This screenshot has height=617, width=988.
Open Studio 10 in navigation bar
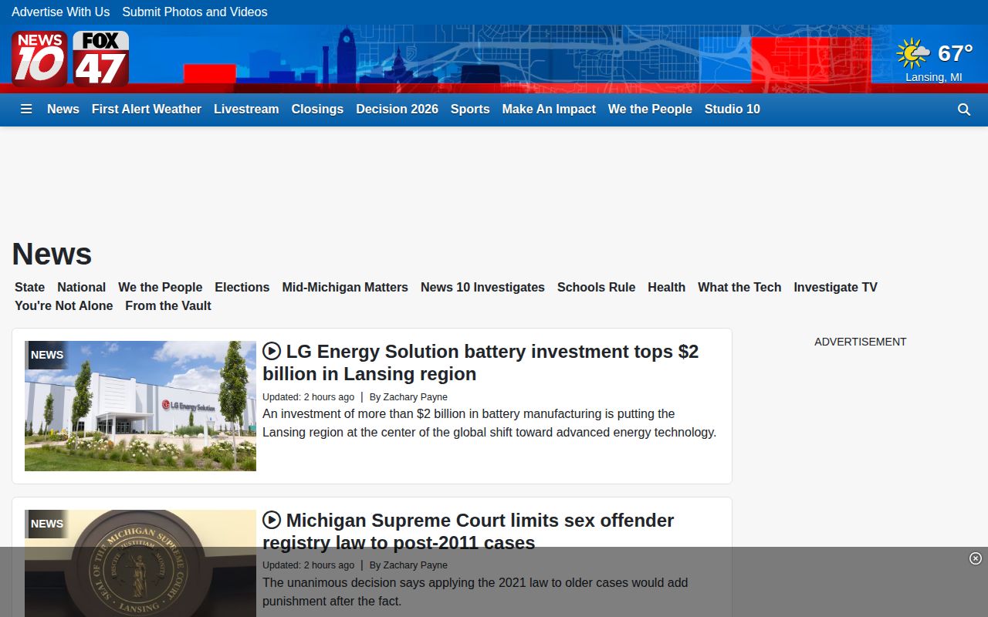(733, 109)
